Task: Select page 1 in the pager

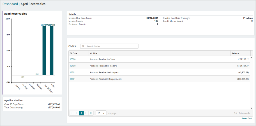Action: [x=81, y=113]
